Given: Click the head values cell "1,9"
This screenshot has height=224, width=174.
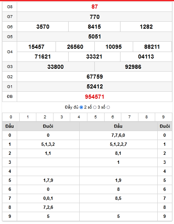Looking at the screenshot, I should pos(118,180).
